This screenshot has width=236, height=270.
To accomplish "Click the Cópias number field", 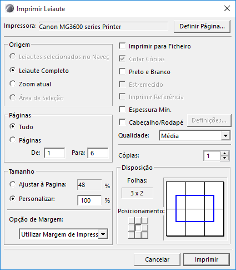I will coord(212,156).
